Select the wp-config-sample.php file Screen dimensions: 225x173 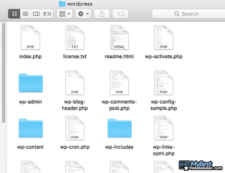pos(163,83)
